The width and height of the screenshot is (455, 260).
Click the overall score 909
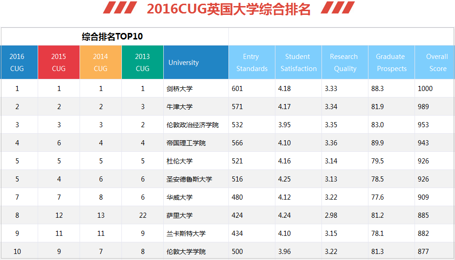point(423,197)
